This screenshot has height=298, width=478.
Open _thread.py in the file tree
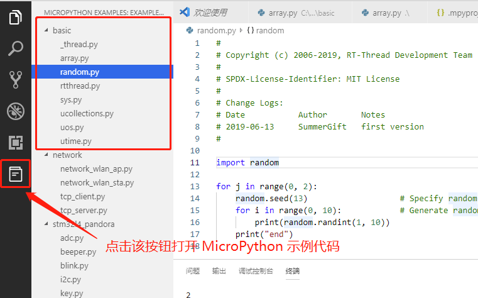(79, 44)
